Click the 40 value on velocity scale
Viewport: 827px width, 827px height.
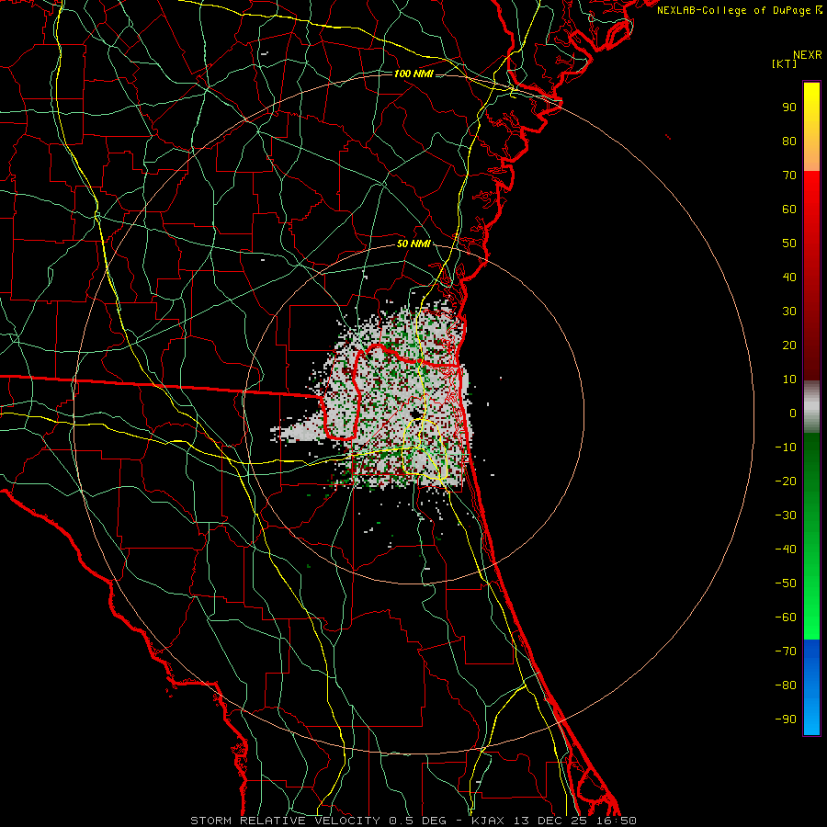tap(789, 278)
